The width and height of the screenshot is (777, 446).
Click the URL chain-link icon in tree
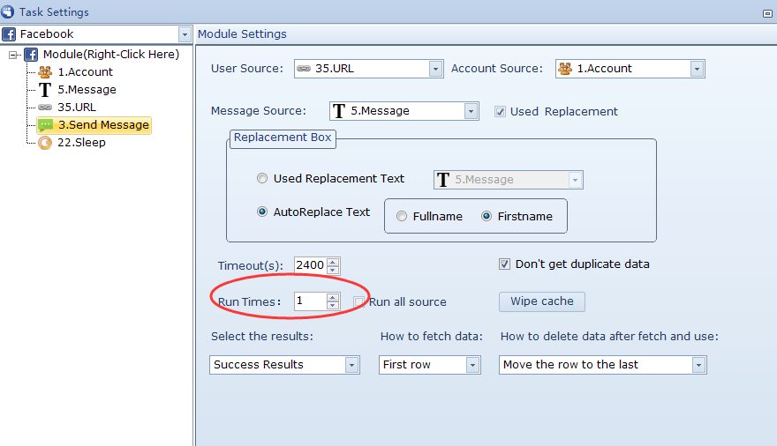pyautogui.click(x=45, y=108)
